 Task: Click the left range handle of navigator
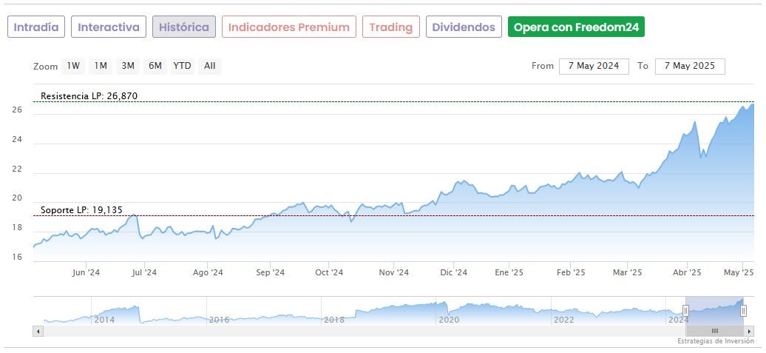(x=685, y=311)
